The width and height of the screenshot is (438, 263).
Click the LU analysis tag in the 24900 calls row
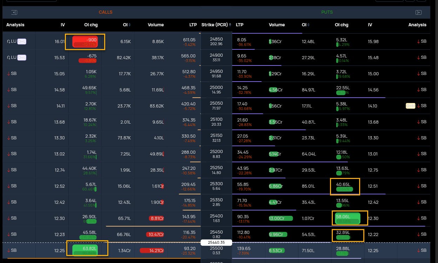point(11,57)
